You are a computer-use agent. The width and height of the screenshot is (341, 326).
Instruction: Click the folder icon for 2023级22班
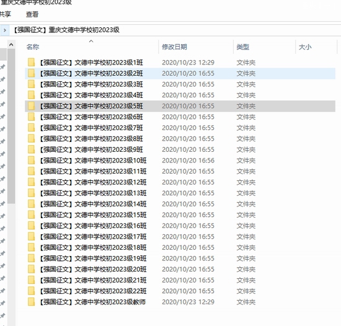pos(32,291)
